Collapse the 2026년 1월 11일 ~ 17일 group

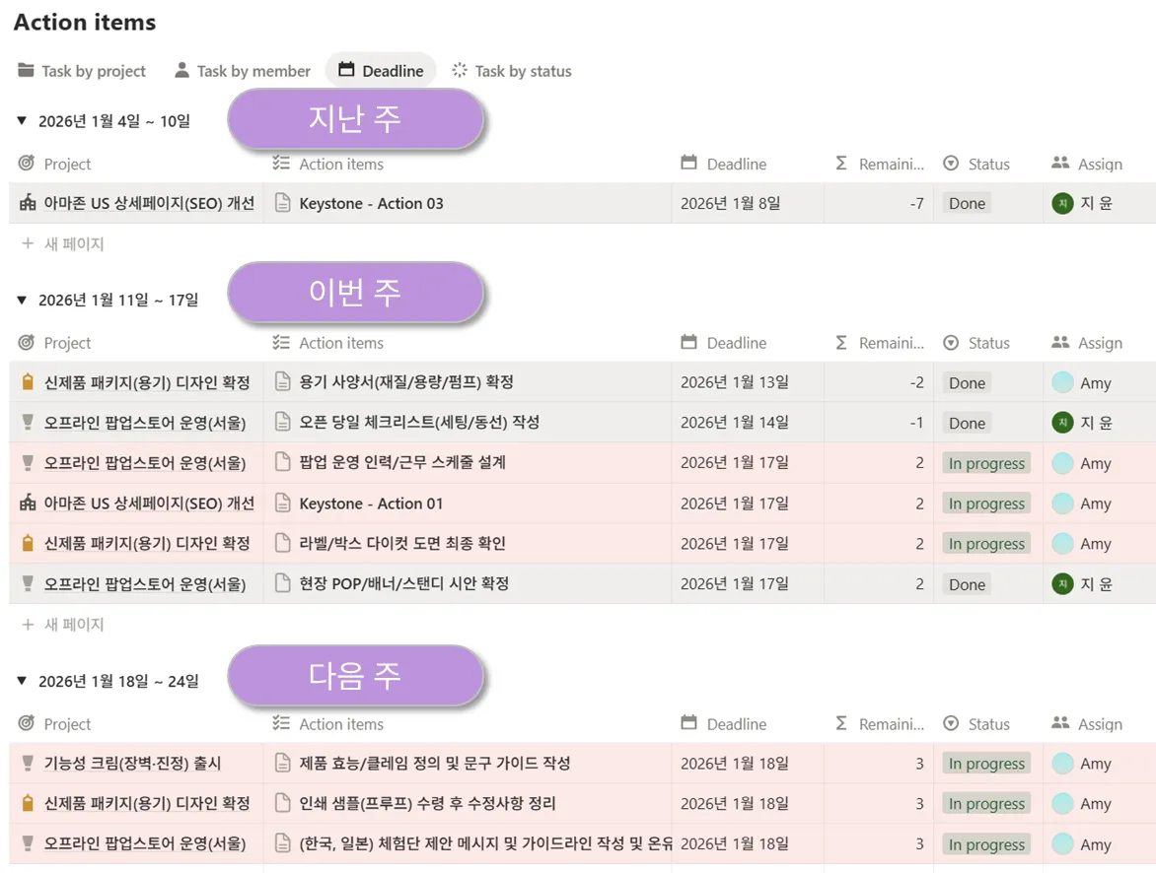(22, 300)
